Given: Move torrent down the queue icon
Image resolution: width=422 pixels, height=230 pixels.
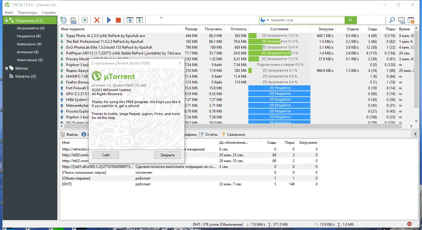Looking at the screenshot, I should point(139,20).
